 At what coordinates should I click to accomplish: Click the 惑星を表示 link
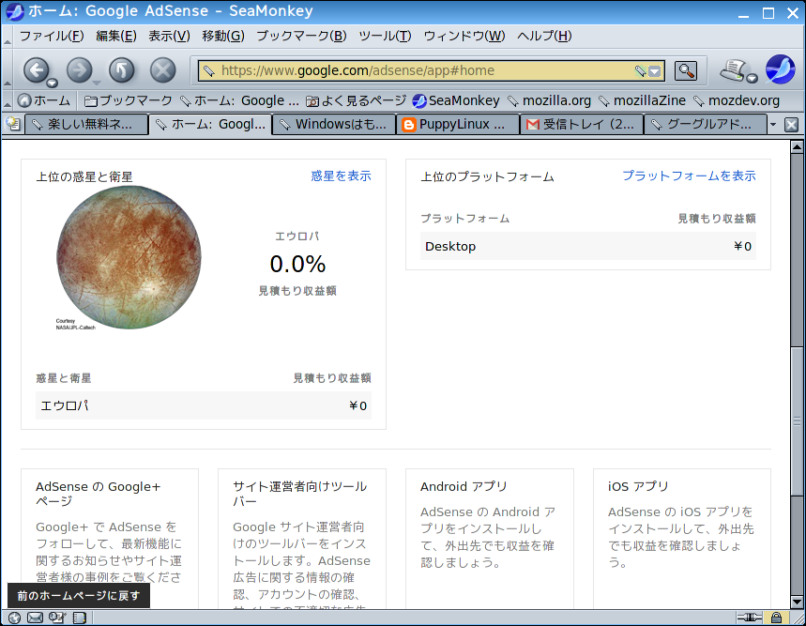tap(341, 176)
